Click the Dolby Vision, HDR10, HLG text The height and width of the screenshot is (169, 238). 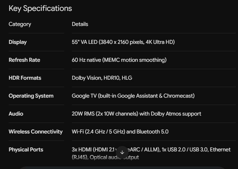[102, 78]
